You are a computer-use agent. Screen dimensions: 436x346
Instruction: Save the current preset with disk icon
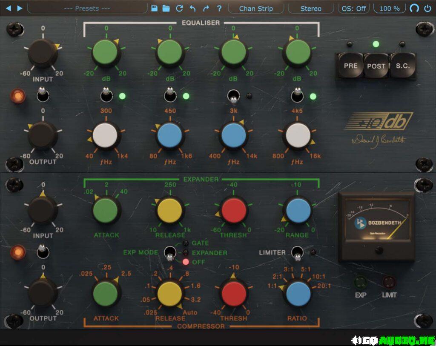[154, 9]
